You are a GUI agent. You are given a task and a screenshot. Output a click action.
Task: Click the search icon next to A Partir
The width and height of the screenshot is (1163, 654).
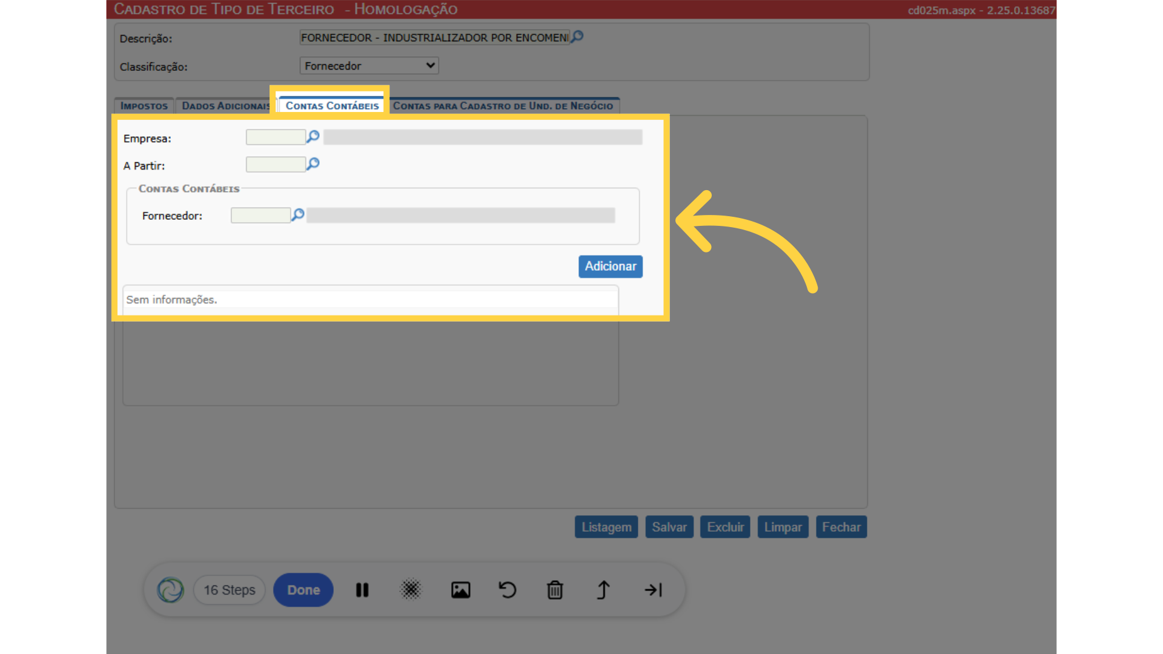pos(313,164)
